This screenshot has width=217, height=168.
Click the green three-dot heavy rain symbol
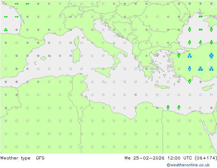click(x=6, y=30)
